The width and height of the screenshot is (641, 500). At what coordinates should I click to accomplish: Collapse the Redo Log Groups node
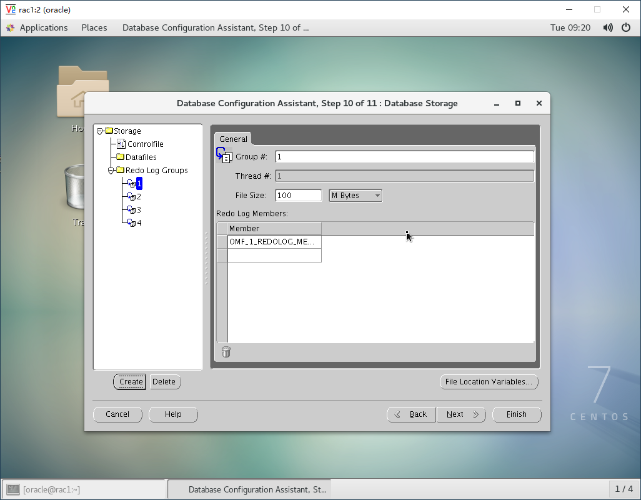click(111, 171)
